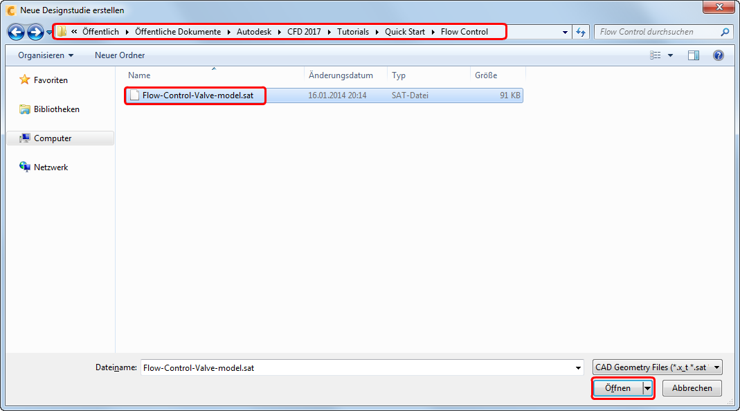The width and height of the screenshot is (740, 411).
Task: Expand subfolders arrow after Tutorials
Action: pyautogui.click(x=377, y=32)
